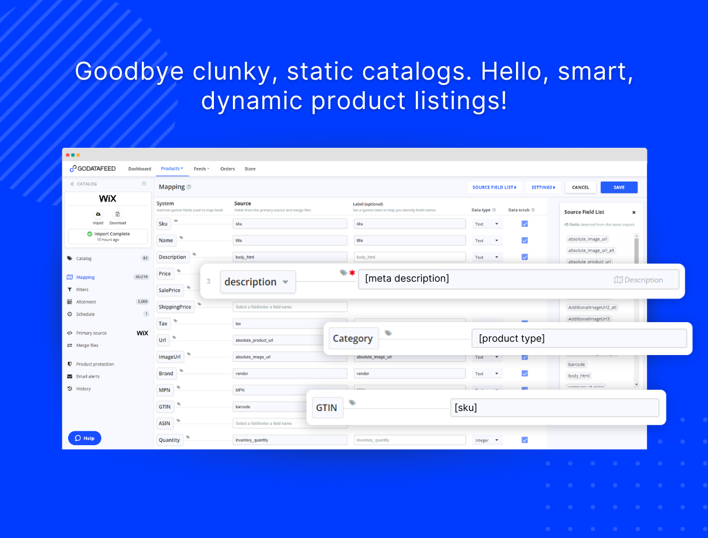Open Data type dropdown for Sku row
Image resolution: width=708 pixels, height=538 pixels.
(487, 224)
